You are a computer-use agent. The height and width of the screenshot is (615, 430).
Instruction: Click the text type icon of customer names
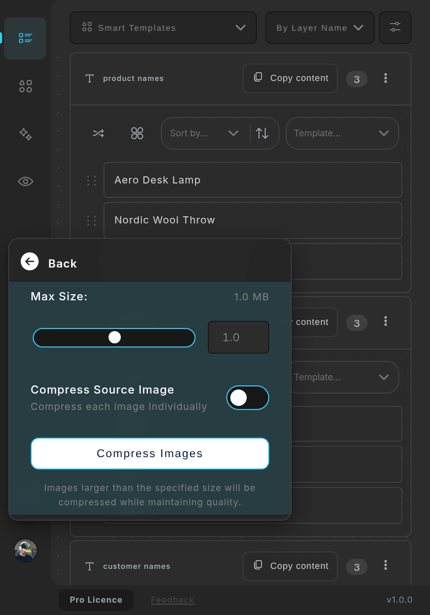[90, 566]
